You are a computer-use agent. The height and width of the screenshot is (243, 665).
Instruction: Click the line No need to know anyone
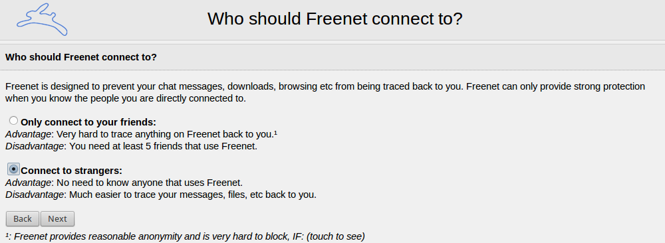[x=150, y=183]
